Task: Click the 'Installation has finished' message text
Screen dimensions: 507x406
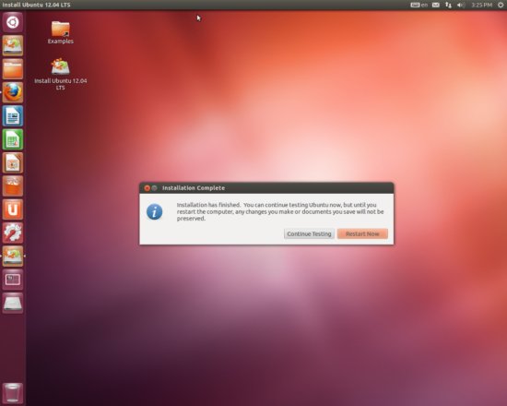Action: coord(280,211)
